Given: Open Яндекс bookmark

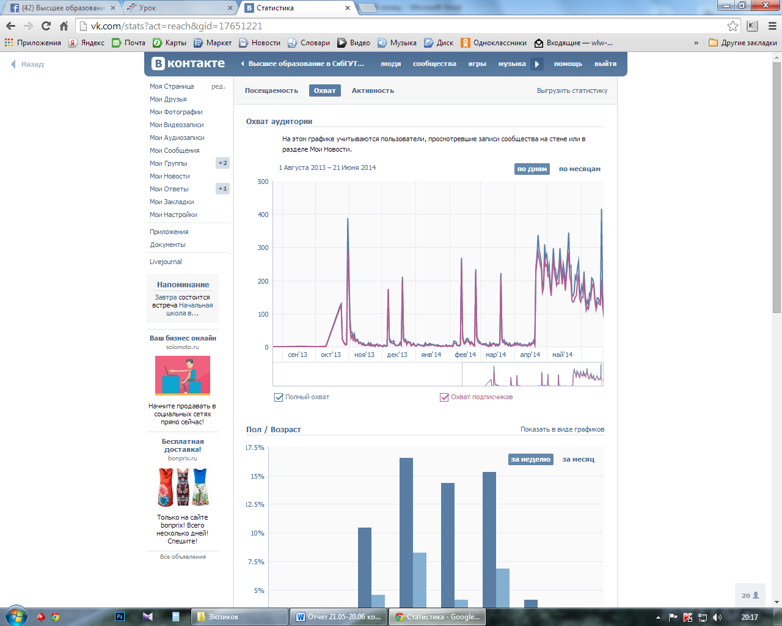Looking at the screenshot, I should click(x=86, y=43).
